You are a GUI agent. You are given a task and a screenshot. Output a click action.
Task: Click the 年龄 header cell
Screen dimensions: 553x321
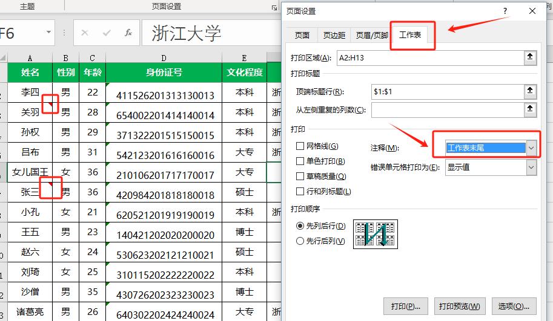93,73
